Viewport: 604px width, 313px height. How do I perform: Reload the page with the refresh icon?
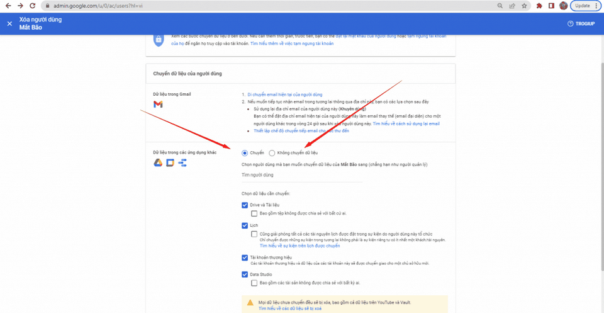(x=33, y=6)
